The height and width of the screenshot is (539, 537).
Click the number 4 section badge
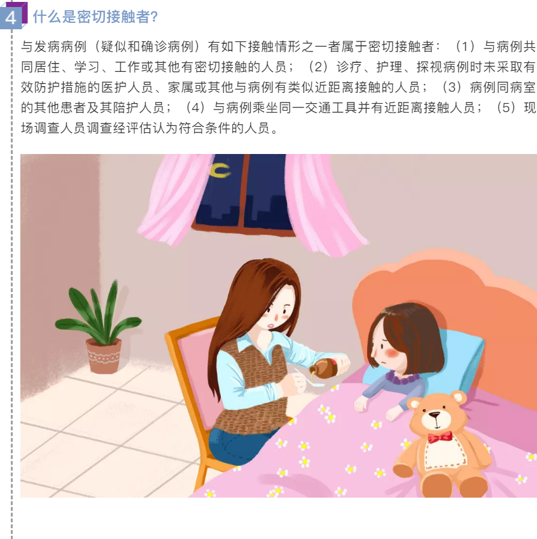tap(13, 15)
